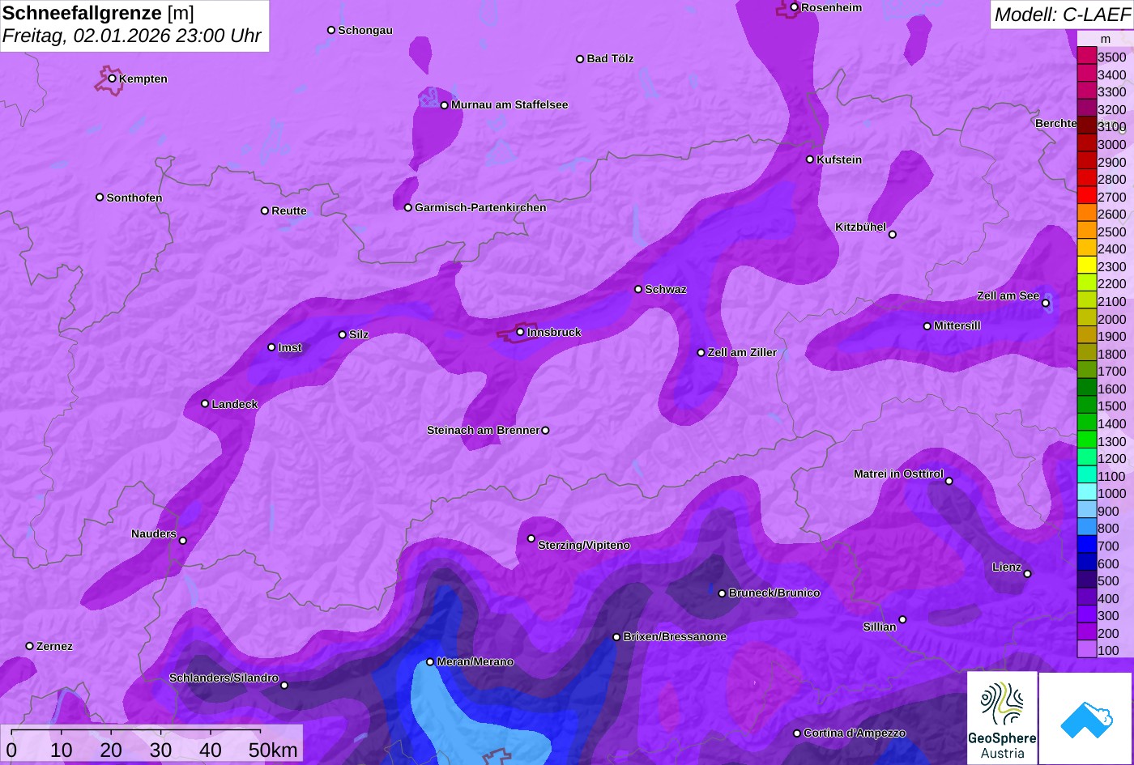This screenshot has width=1134, height=765.
Task: Click the Matrei in Osttirol dot
Action: 949,481
